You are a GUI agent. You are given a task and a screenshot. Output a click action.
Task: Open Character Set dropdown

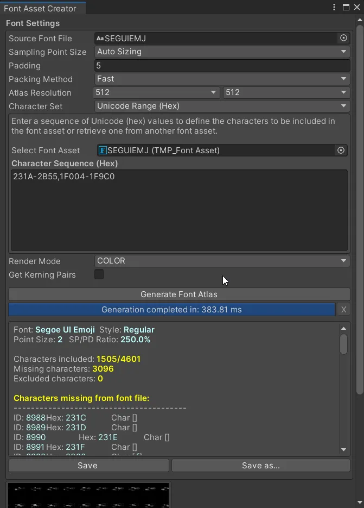point(222,106)
